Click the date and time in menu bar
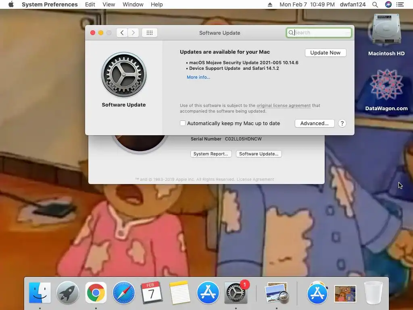The width and height of the screenshot is (413, 310). click(307, 4)
